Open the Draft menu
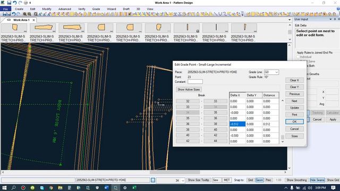 [126, 9]
